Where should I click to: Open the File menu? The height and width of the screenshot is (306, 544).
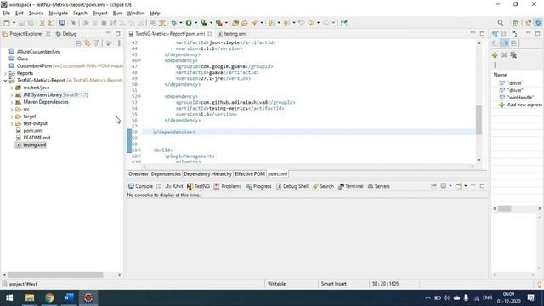[6, 14]
